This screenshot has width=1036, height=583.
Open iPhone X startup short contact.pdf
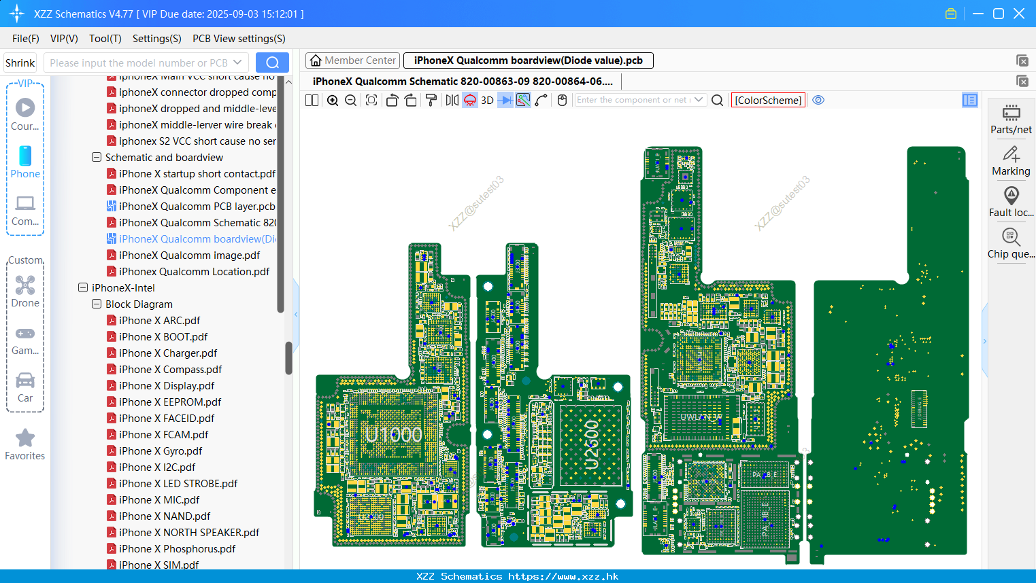(197, 173)
